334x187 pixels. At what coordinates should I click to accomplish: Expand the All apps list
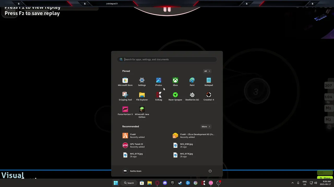pos(207,71)
